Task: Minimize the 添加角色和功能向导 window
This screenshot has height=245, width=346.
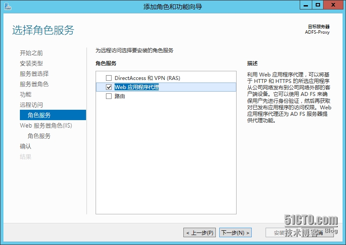Action: (x=306, y=5)
